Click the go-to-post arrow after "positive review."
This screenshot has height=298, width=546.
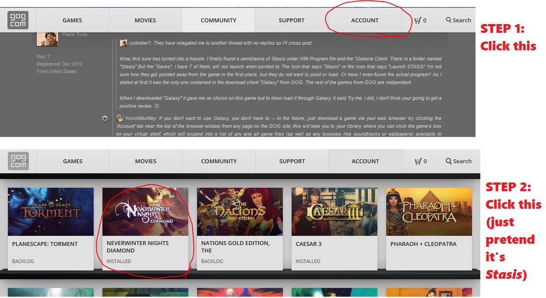(x=157, y=106)
